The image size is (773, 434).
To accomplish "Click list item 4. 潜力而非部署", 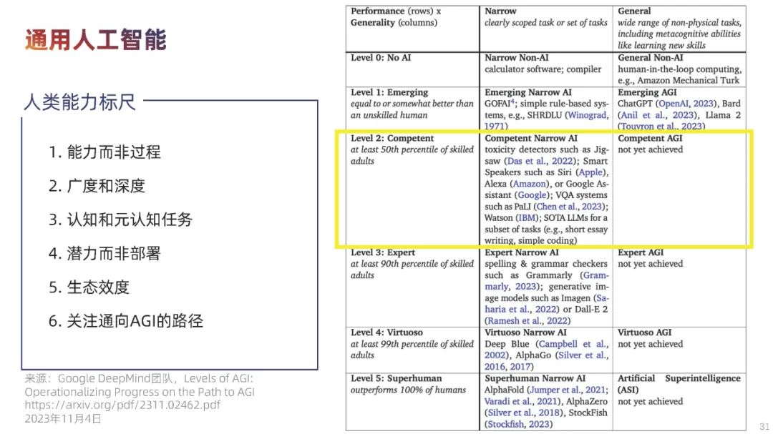I will click(x=104, y=253).
